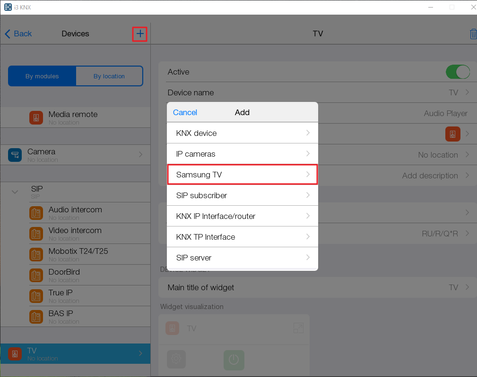Select SIP server option

(x=242, y=258)
